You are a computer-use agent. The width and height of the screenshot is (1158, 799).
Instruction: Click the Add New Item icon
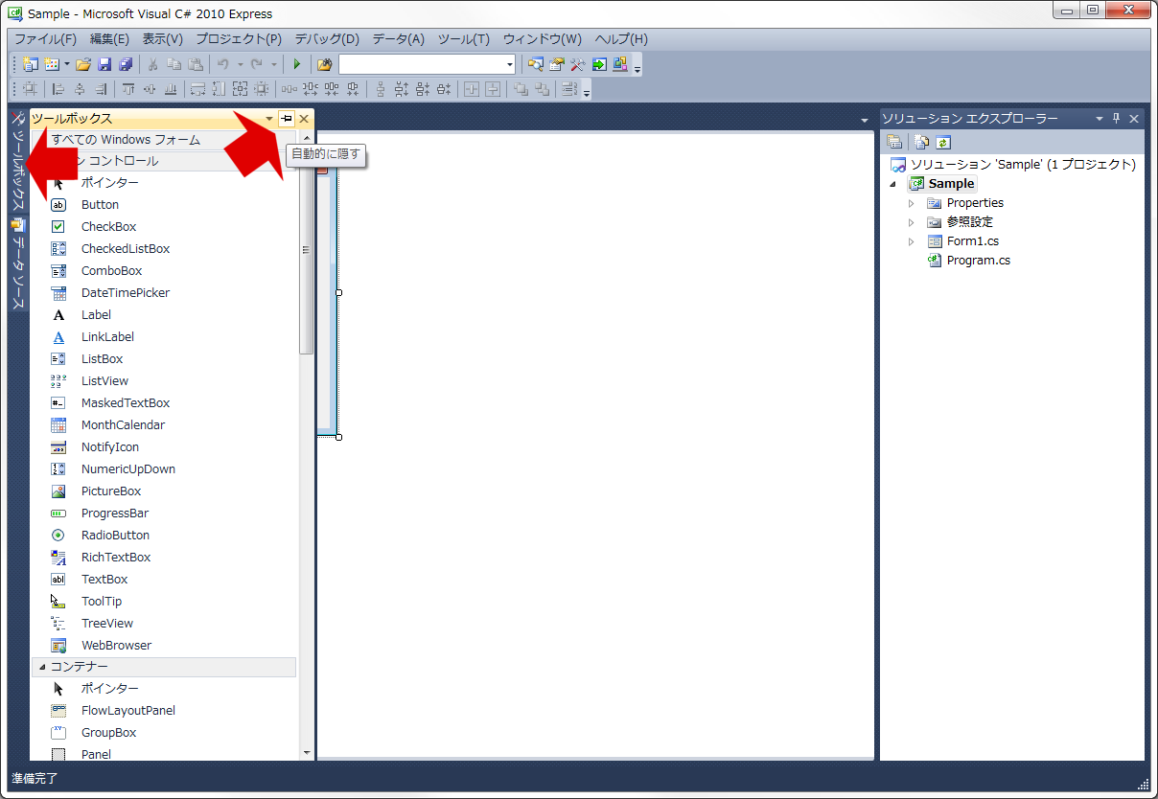pyautogui.click(x=51, y=64)
